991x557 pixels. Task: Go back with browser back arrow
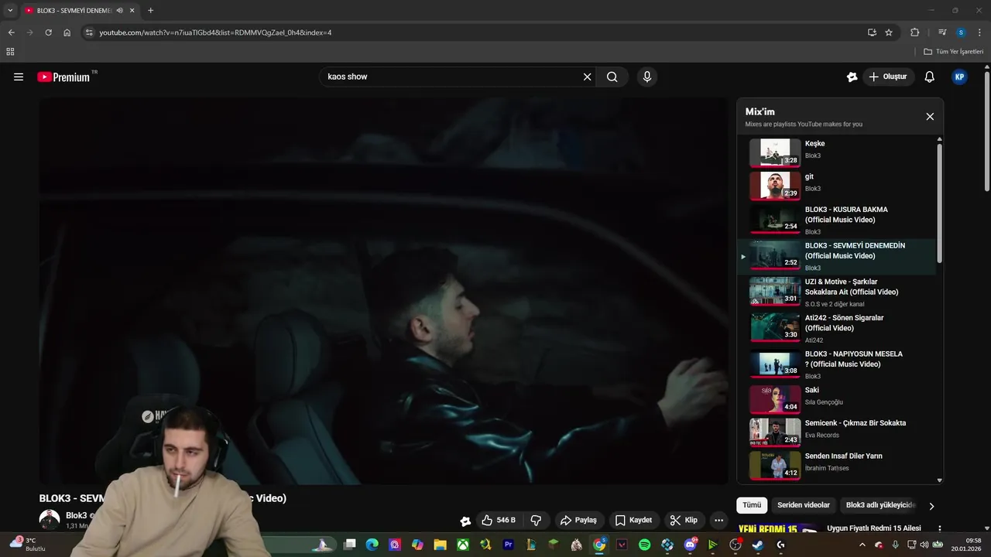coord(11,32)
